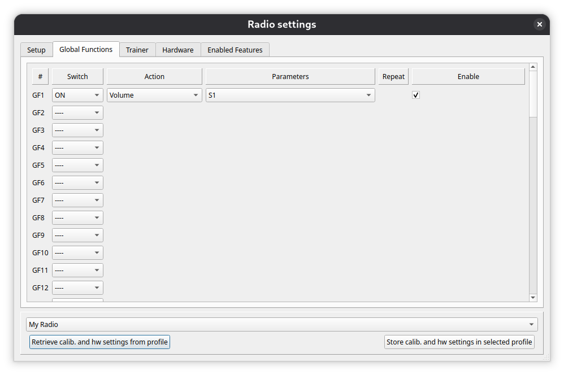Click Store calib. and hw settings button
The width and height of the screenshot is (564, 375).
(459, 342)
